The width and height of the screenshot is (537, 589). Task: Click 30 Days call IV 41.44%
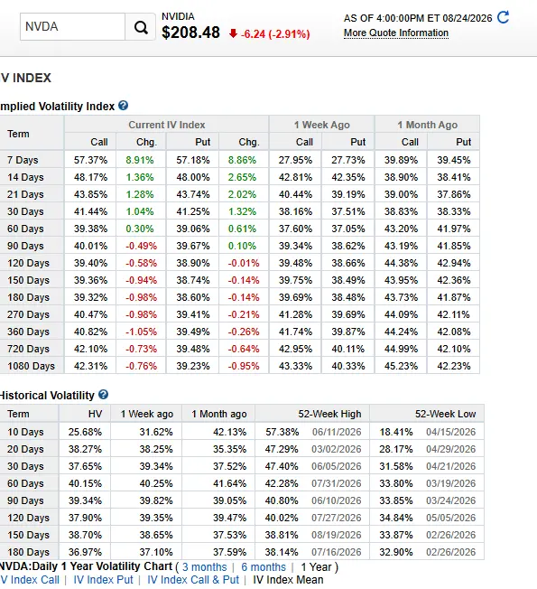point(90,211)
